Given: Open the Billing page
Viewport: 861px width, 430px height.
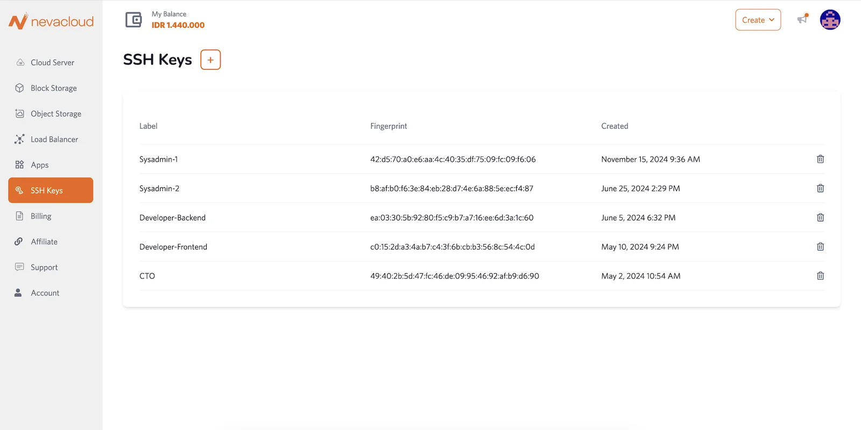Looking at the screenshot, I should [x=41, y=216].
